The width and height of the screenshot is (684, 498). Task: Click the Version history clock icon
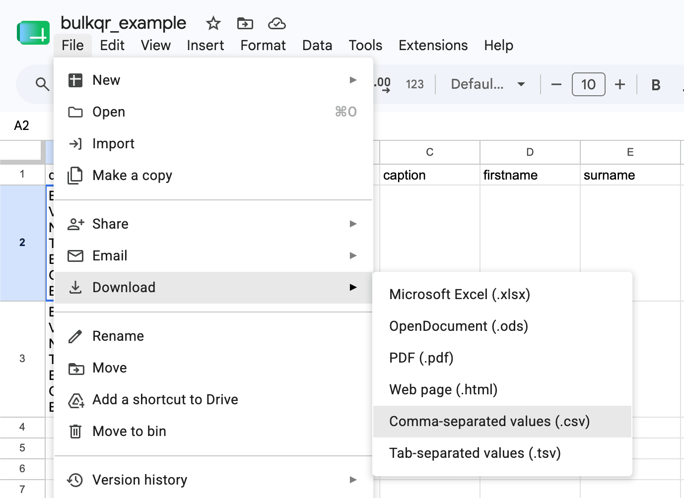point(75,480)
